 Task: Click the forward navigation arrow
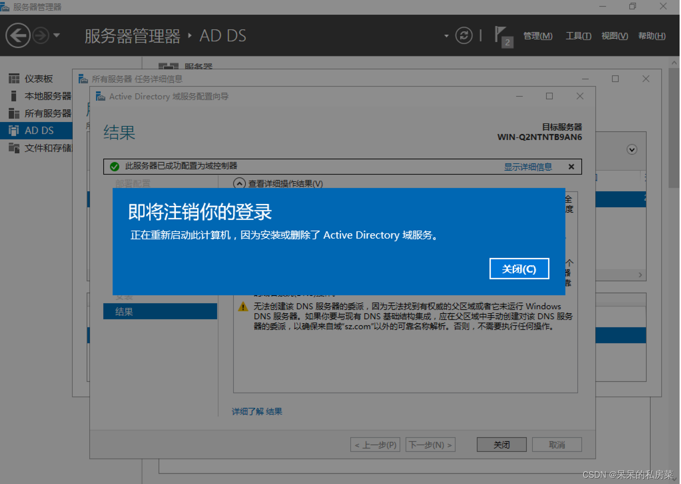41,35
